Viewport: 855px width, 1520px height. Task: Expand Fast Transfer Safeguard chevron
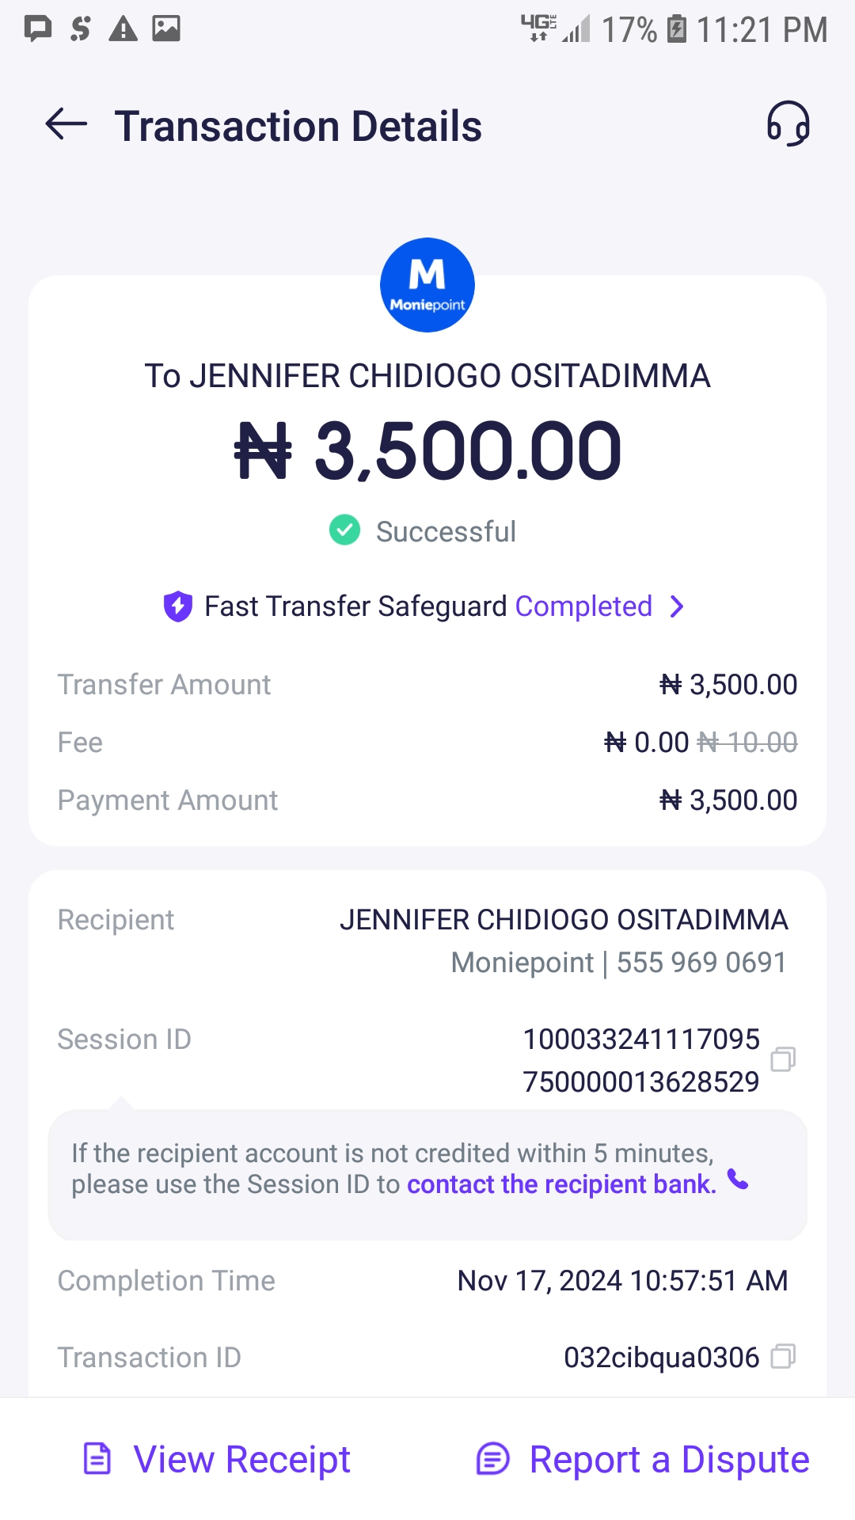click(x=677, y=606)
